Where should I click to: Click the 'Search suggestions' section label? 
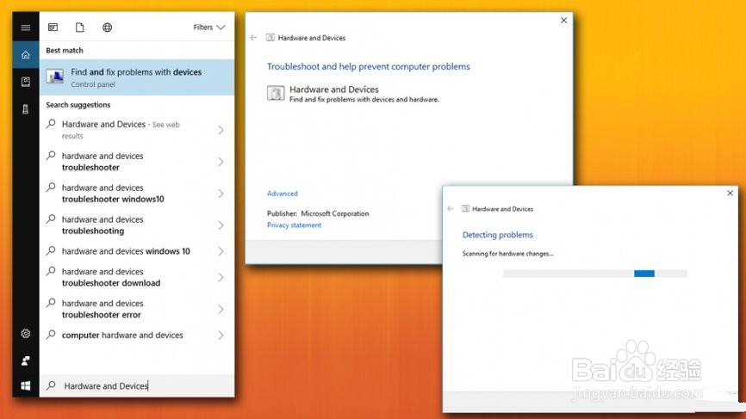78,105
